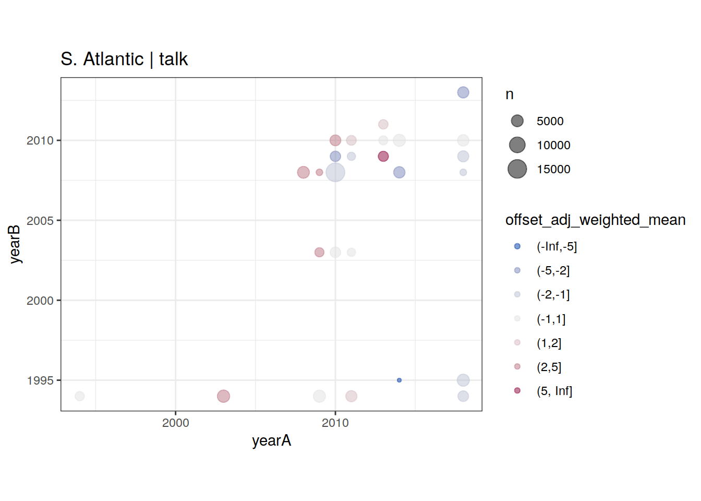701x501 pixels.
Task: Click the small dark blue data point
Action: 399,380
